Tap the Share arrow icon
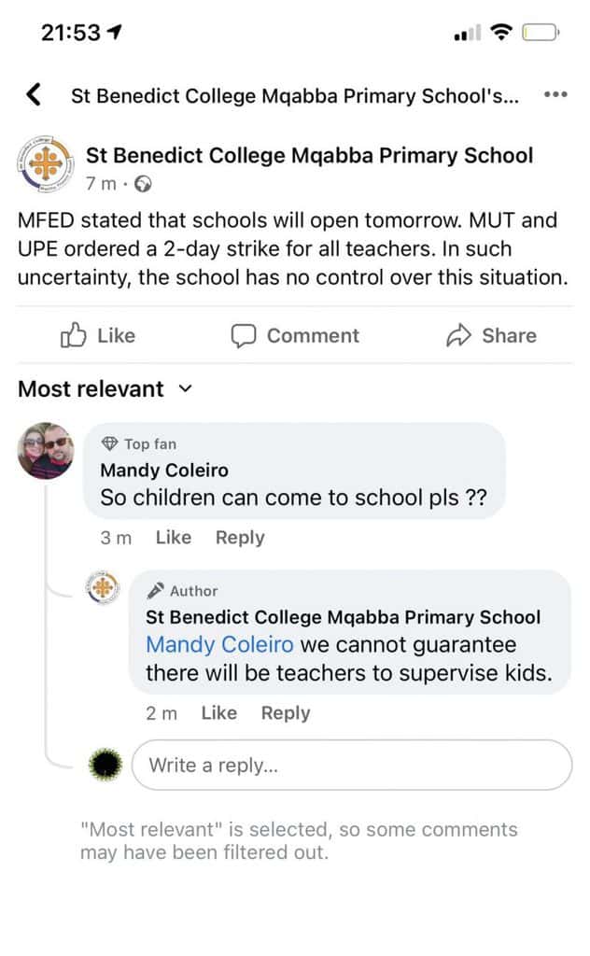Image resolution: width=590 pixels, height=956 pixels. point(458,335)
